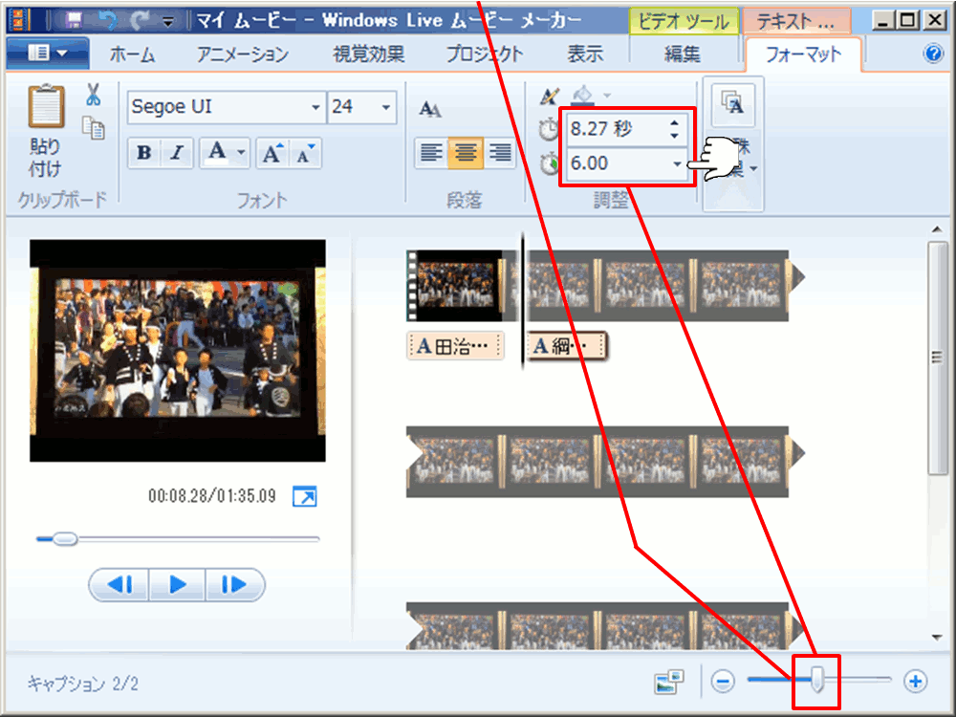Click the help question mark icon
This screenshot has height=717, width=956.
933,54
